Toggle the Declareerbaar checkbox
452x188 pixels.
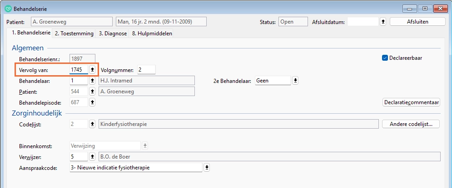click(x=385, y=58)
